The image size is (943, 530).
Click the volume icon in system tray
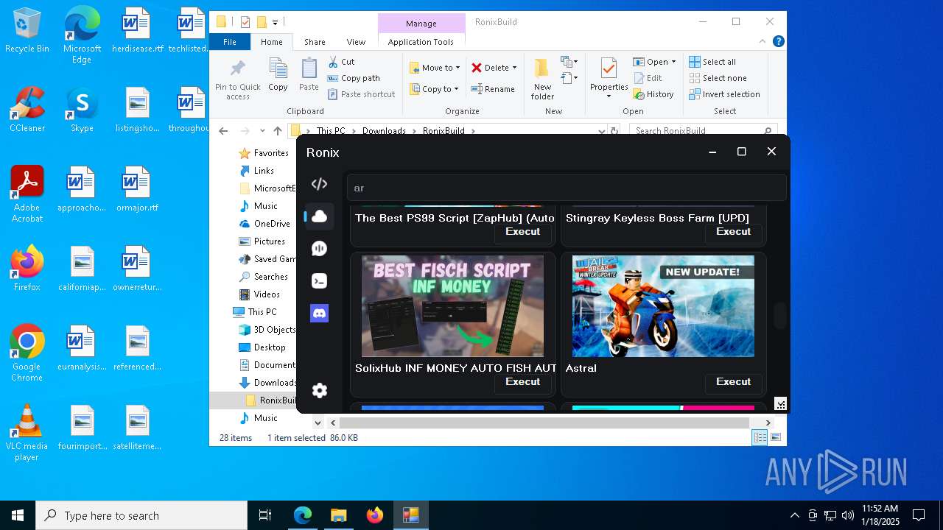tap(848, 515)
